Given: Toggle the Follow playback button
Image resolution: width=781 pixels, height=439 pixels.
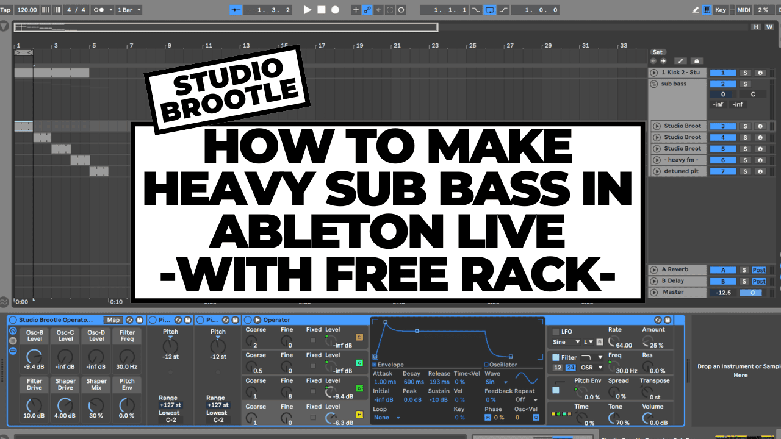Looking at the screenshot, I should pyautogui.click(x=236, y=10).
